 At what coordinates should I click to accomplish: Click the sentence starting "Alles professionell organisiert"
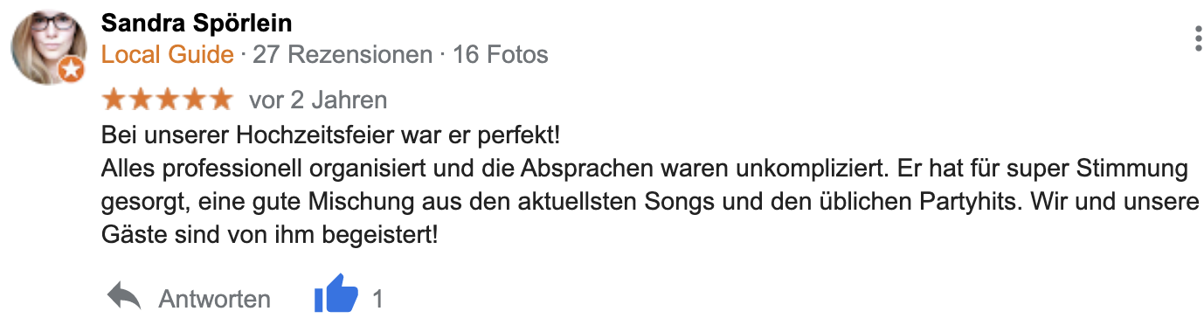tap(647, 183)
